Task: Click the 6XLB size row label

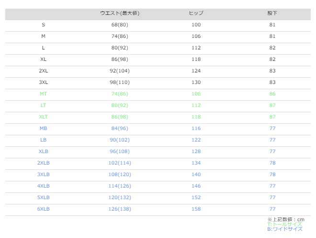Action: [44, 209]
